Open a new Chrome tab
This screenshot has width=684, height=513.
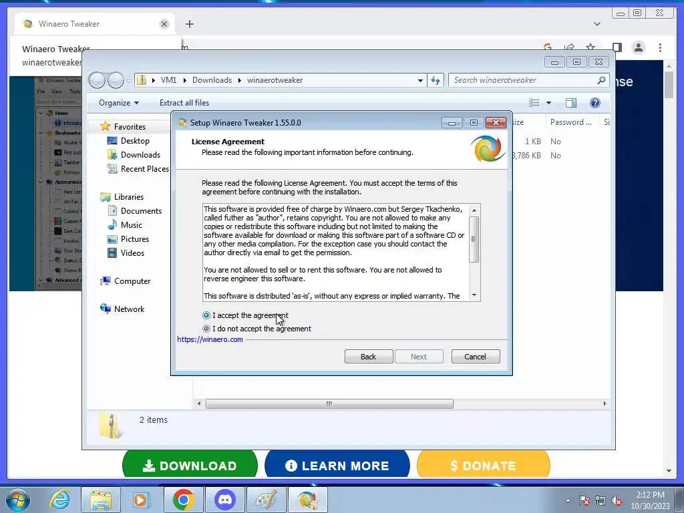[189, 24]
